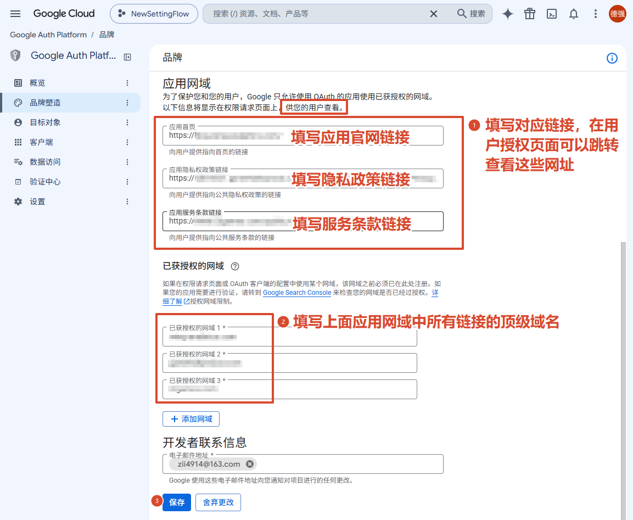Click the 数据访问 list-settings icon
The image size is (633, 520).
tap(18, 162)
